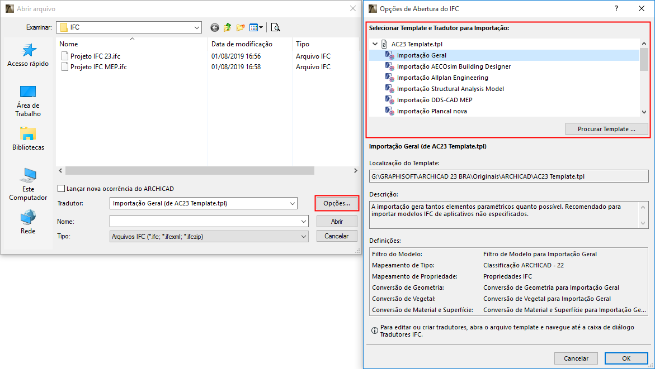Viewport: 655px width, 369px height.
Task: Open Bibliotecas sidebar location
Action: tap(28, 138)
